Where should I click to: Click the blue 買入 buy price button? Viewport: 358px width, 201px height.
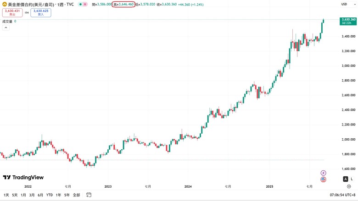coord(41,12)
